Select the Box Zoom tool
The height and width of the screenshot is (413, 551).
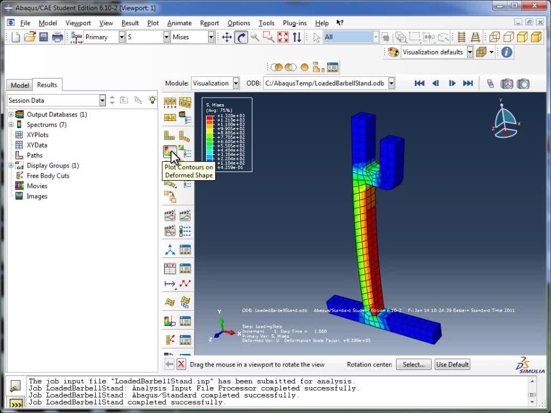click(269, 37)
